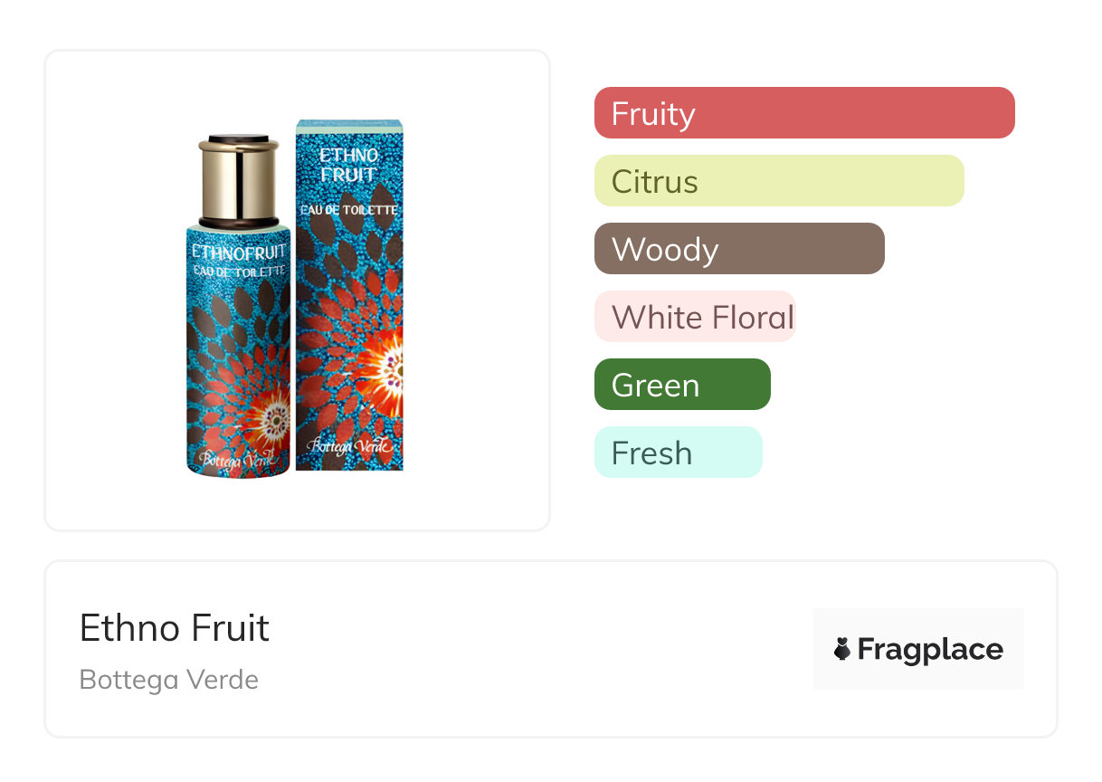Click the light green top edge of box
Image resolution: width=1102 pixels, height=782 pixels.
(x=349, y=124)
